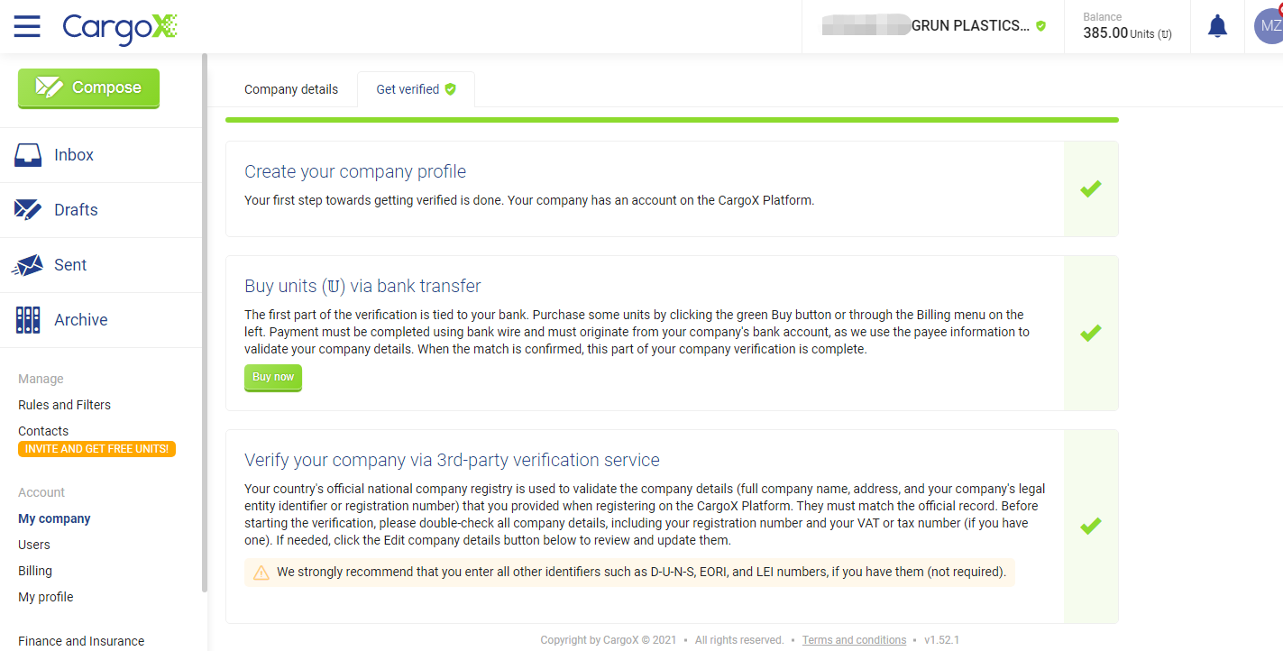Open Rules and Filters
The height and width of the screenshot is (651, 1283).
64,405
